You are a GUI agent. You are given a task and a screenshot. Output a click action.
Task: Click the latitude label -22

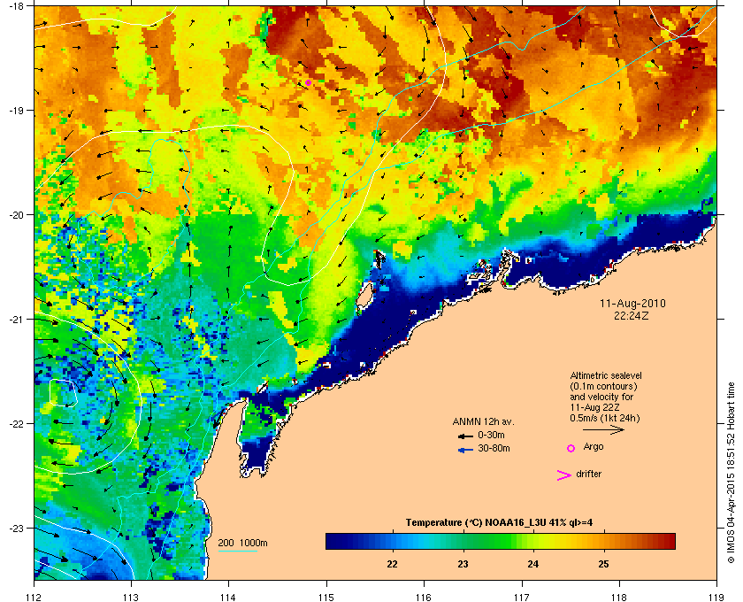pos(16,424)
